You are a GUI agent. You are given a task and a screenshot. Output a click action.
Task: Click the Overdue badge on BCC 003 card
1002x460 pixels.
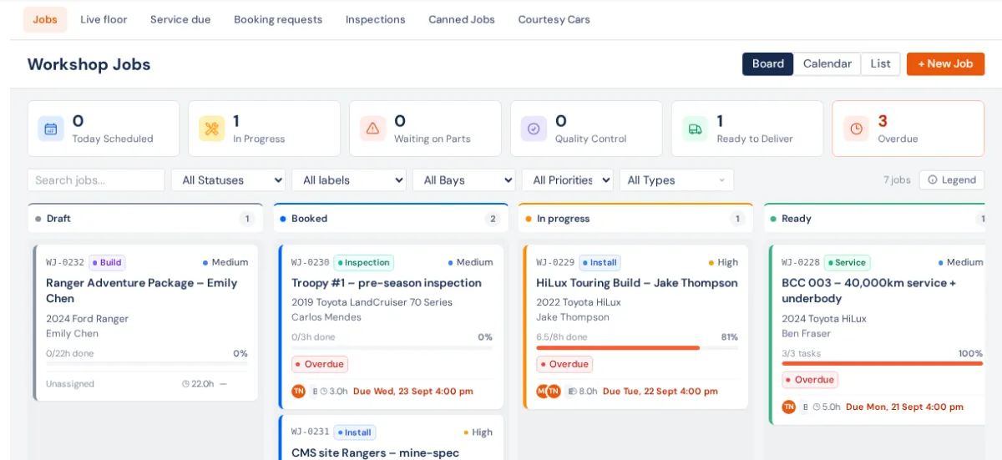pos(810,380)
